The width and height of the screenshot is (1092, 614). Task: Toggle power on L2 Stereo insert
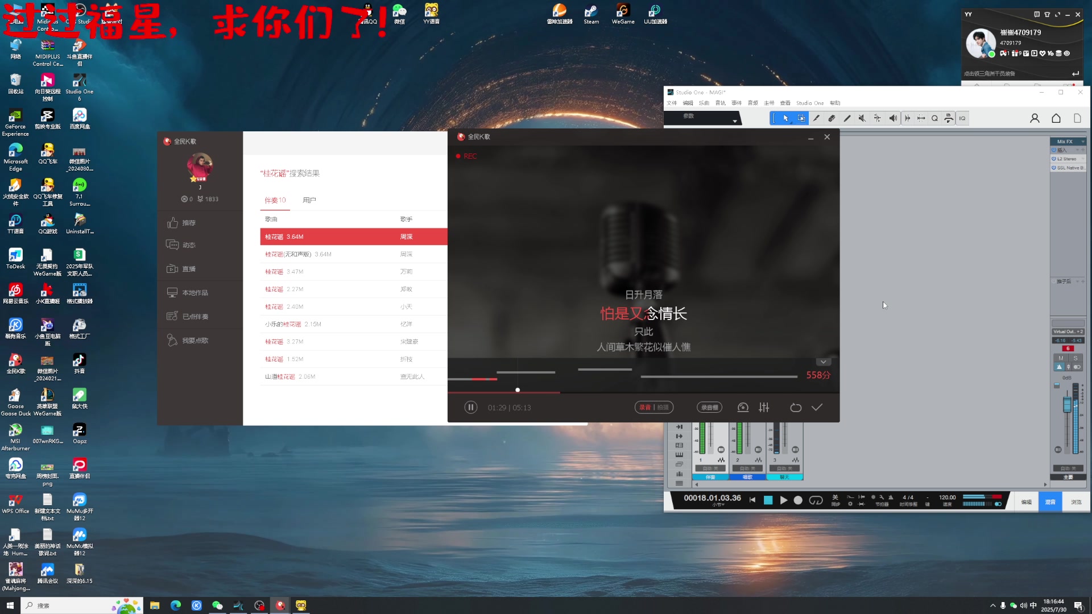pyautogui.click(x=1054, y=159)
